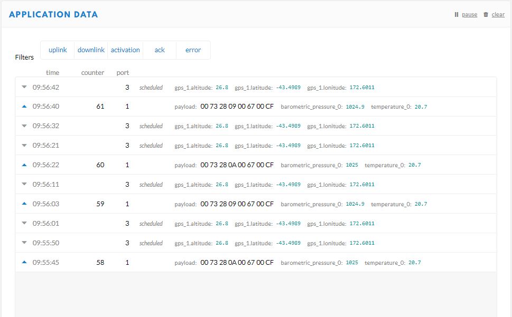Click gray downlink arrow at 09:56:42
The image size is (512, 317).
coord(24,87)
